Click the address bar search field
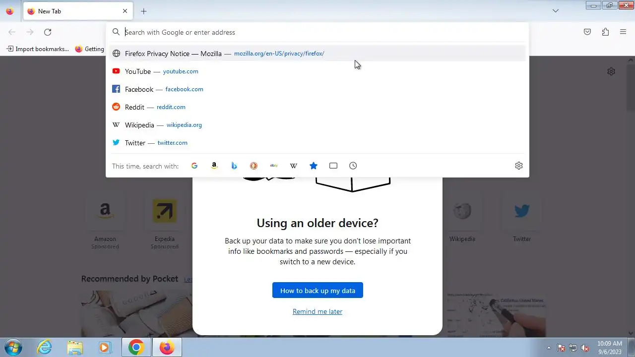 click(317, 32)
